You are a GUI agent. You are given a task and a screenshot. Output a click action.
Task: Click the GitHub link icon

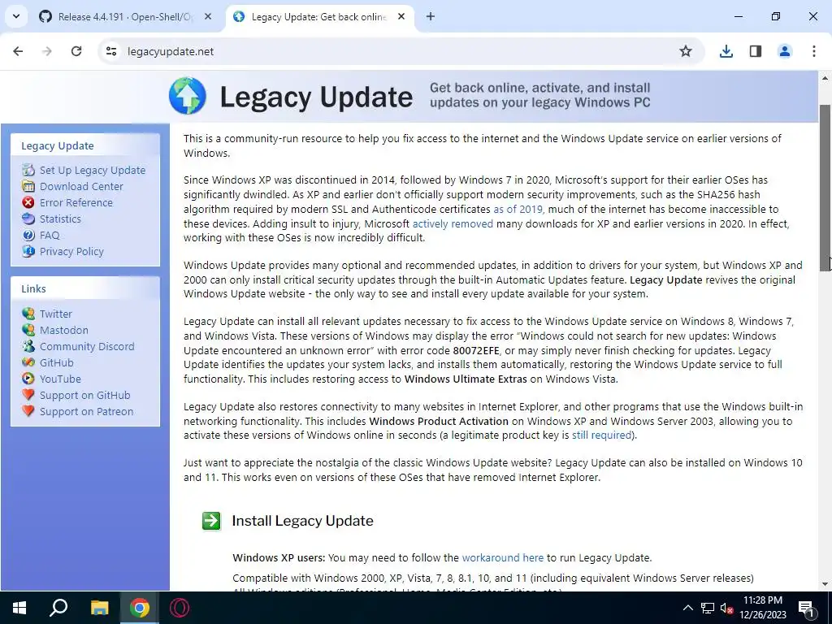28,362
